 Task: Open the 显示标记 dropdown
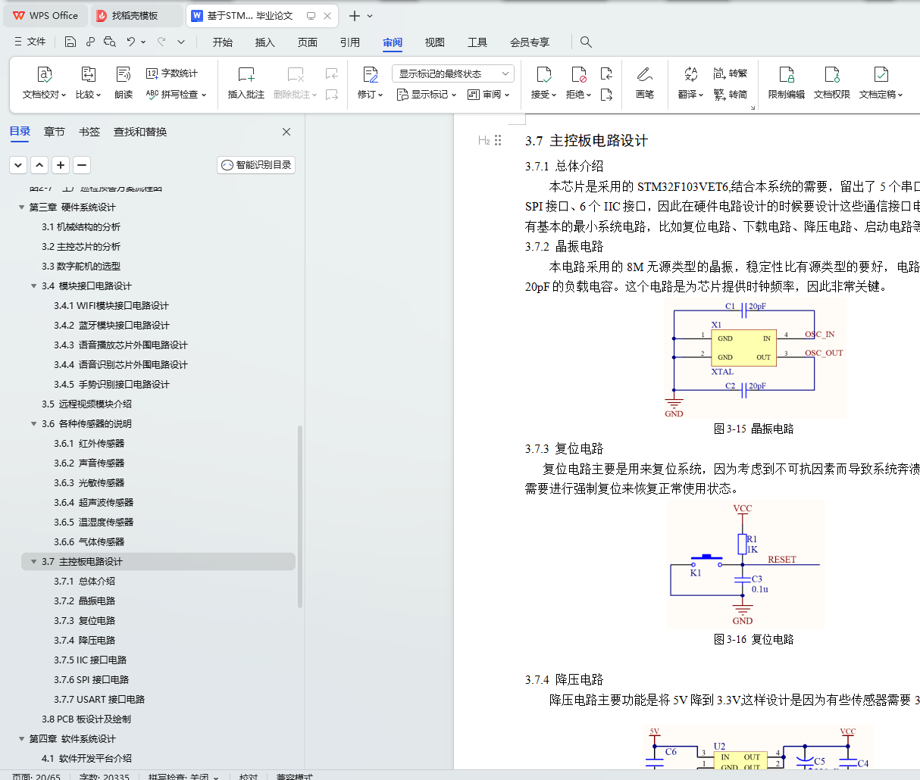427,95
